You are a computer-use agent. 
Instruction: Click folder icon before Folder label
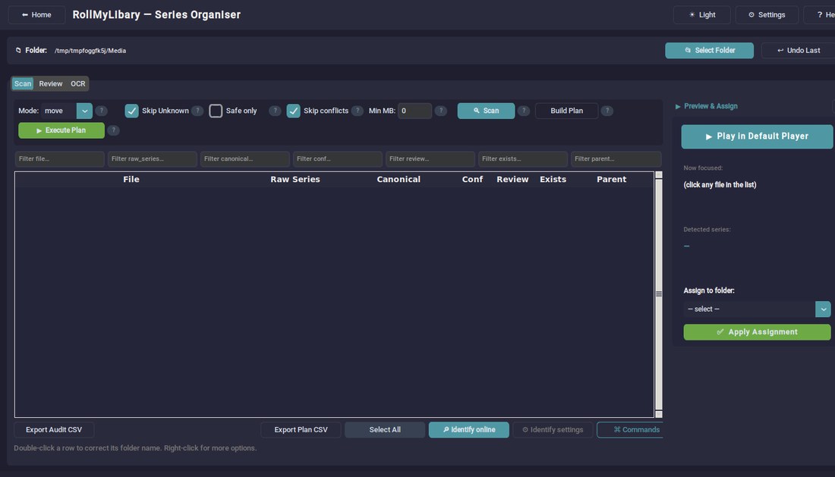pos(18,51)
